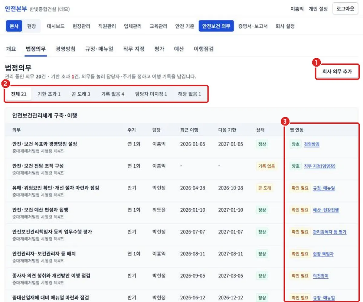Open the 의견참여 link
This screenshot has width=363, height=302.
[321, 276]
